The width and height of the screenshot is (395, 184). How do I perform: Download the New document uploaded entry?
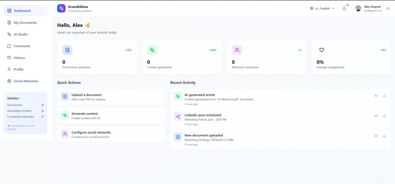coord(384,136)
